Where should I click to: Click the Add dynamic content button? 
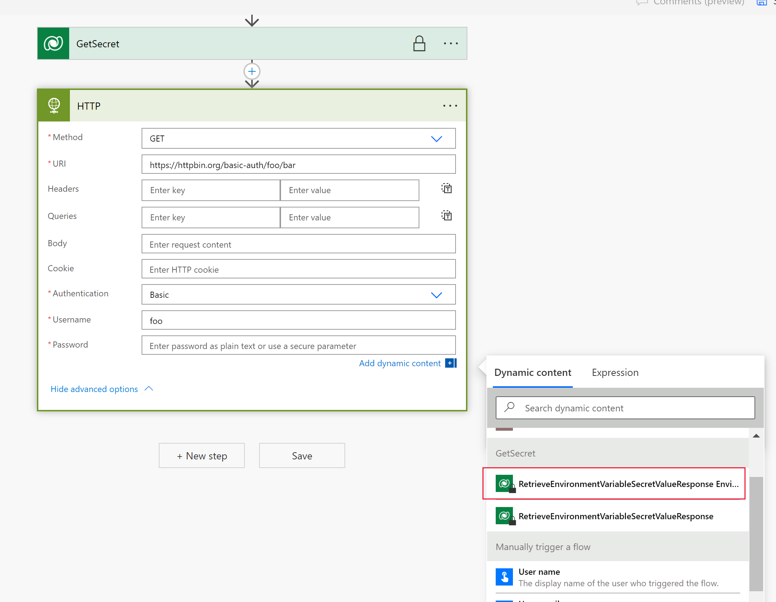pos(399,363)
